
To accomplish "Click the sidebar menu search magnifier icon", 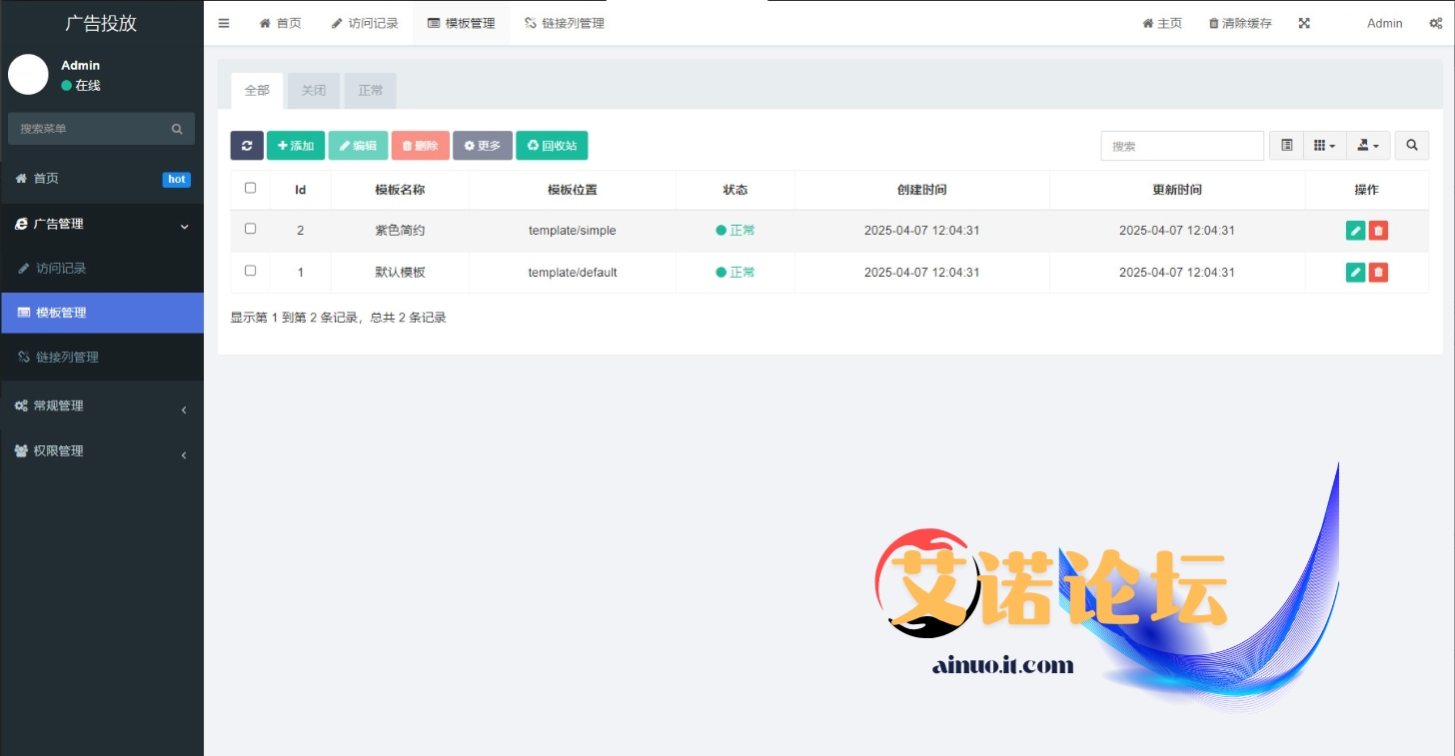I will click(x=177, y=129).
